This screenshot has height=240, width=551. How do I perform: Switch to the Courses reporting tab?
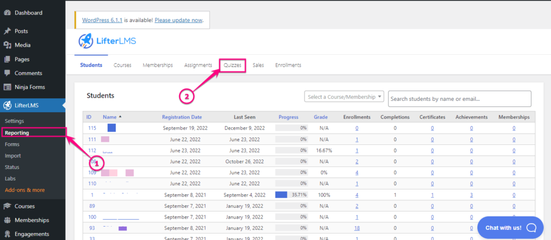pos(122,66)
